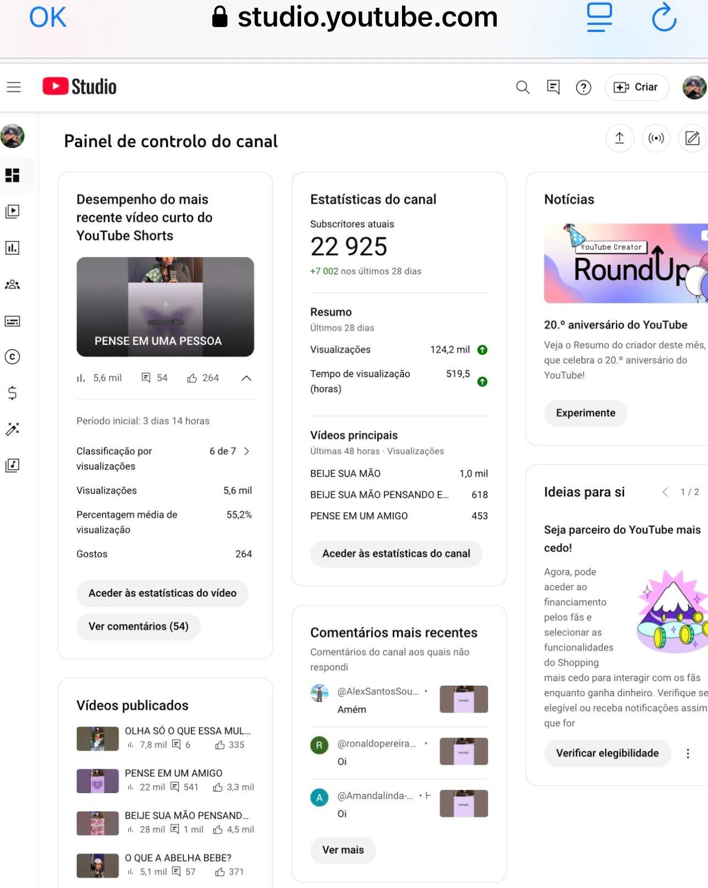Click Ver mais under recent comments

343,850
